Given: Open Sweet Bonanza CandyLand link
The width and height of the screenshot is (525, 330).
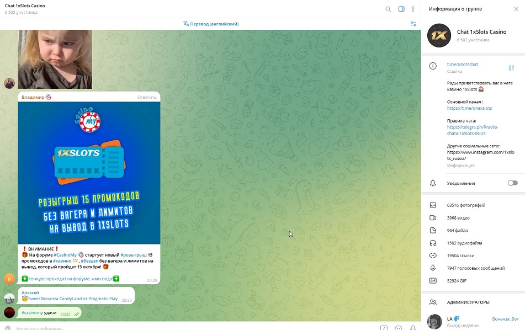Looking at the screenshot, I should (73, 299).
